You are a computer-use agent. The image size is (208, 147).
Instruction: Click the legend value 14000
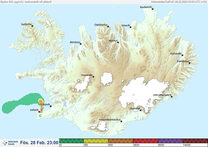[187, 145]
